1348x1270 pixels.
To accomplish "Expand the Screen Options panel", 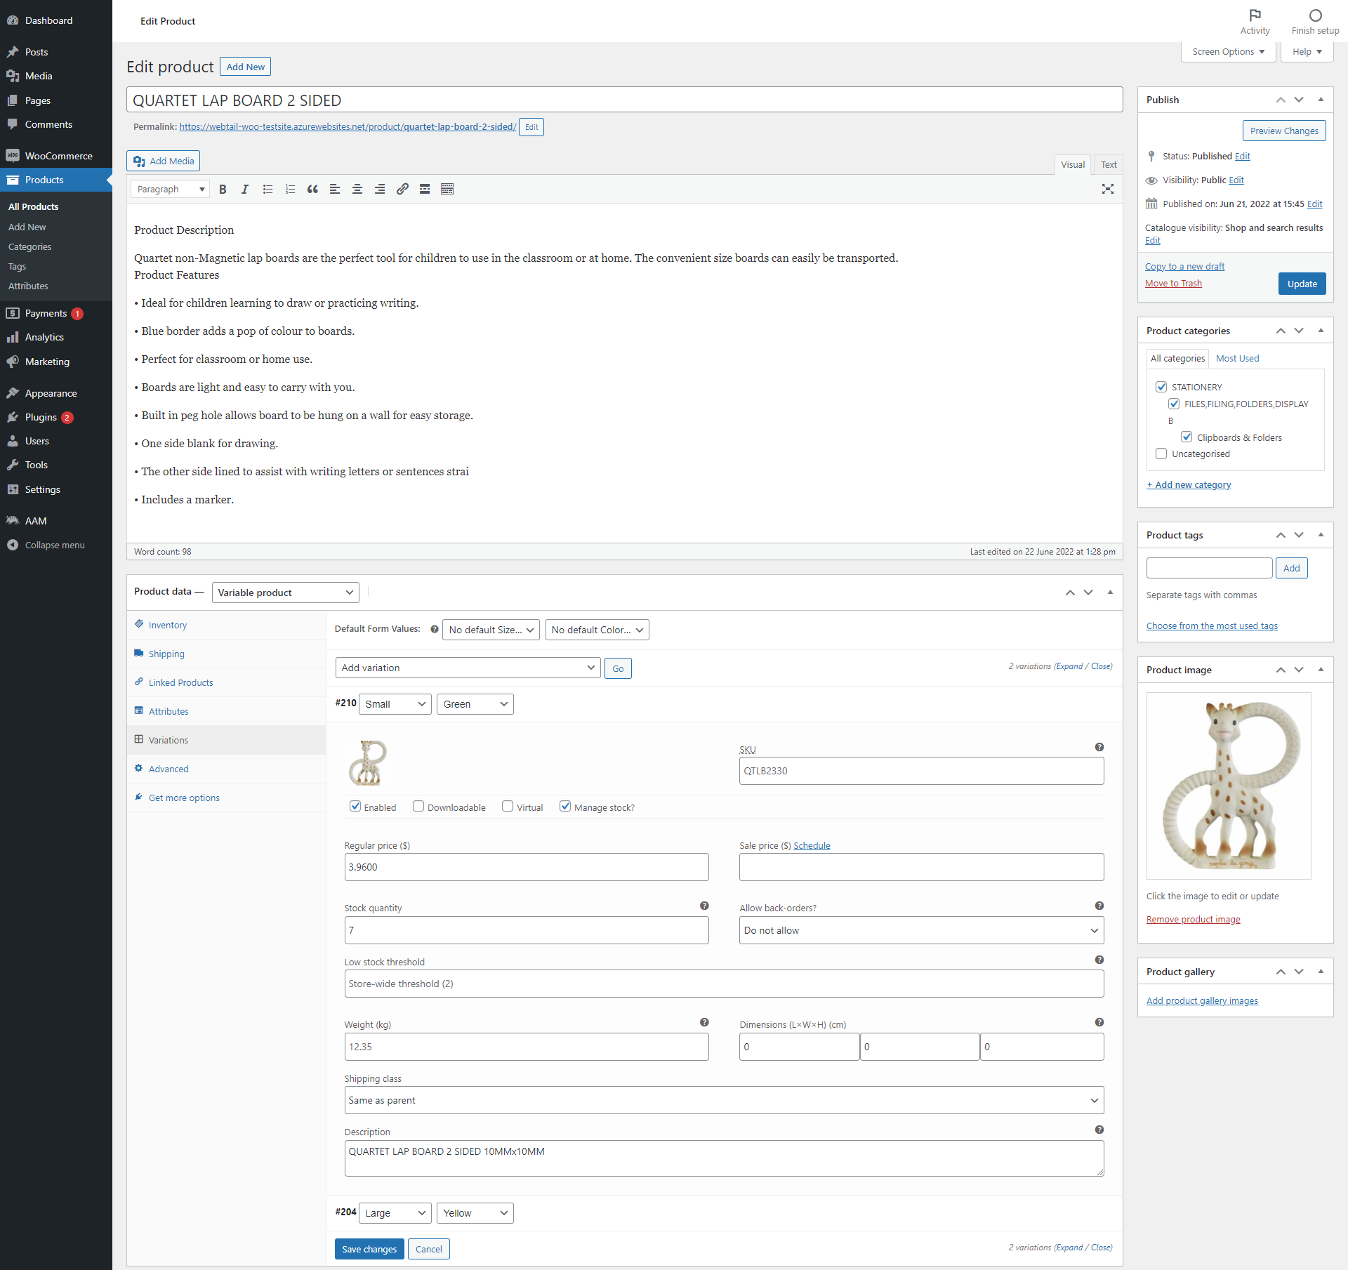I will 1228,52.
